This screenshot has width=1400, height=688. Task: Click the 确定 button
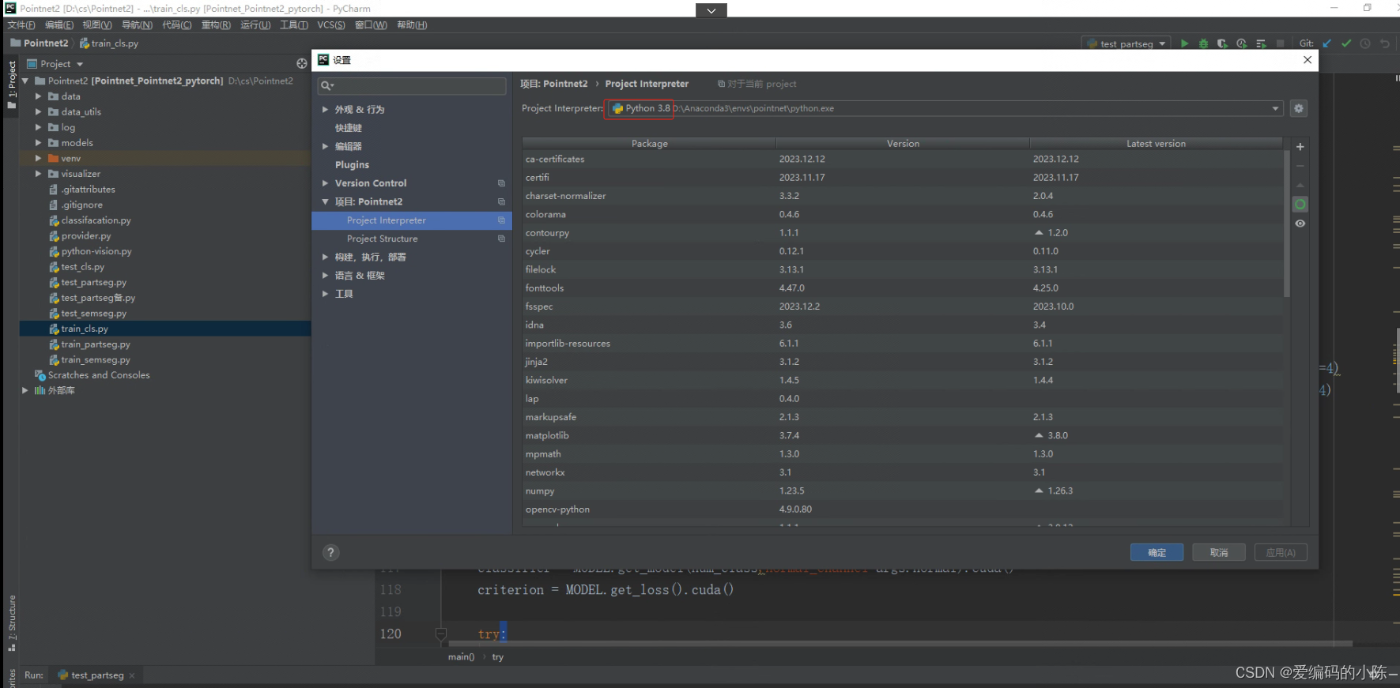coord(1157,553)
